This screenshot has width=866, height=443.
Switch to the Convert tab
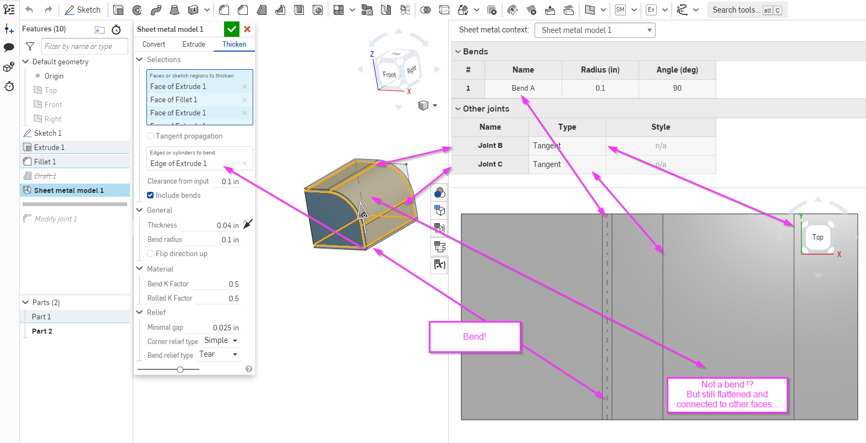[x=154, y=45]
